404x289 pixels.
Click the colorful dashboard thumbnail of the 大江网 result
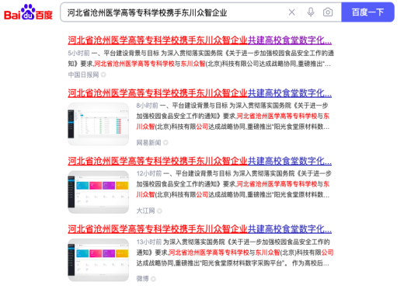coord(98,192)
